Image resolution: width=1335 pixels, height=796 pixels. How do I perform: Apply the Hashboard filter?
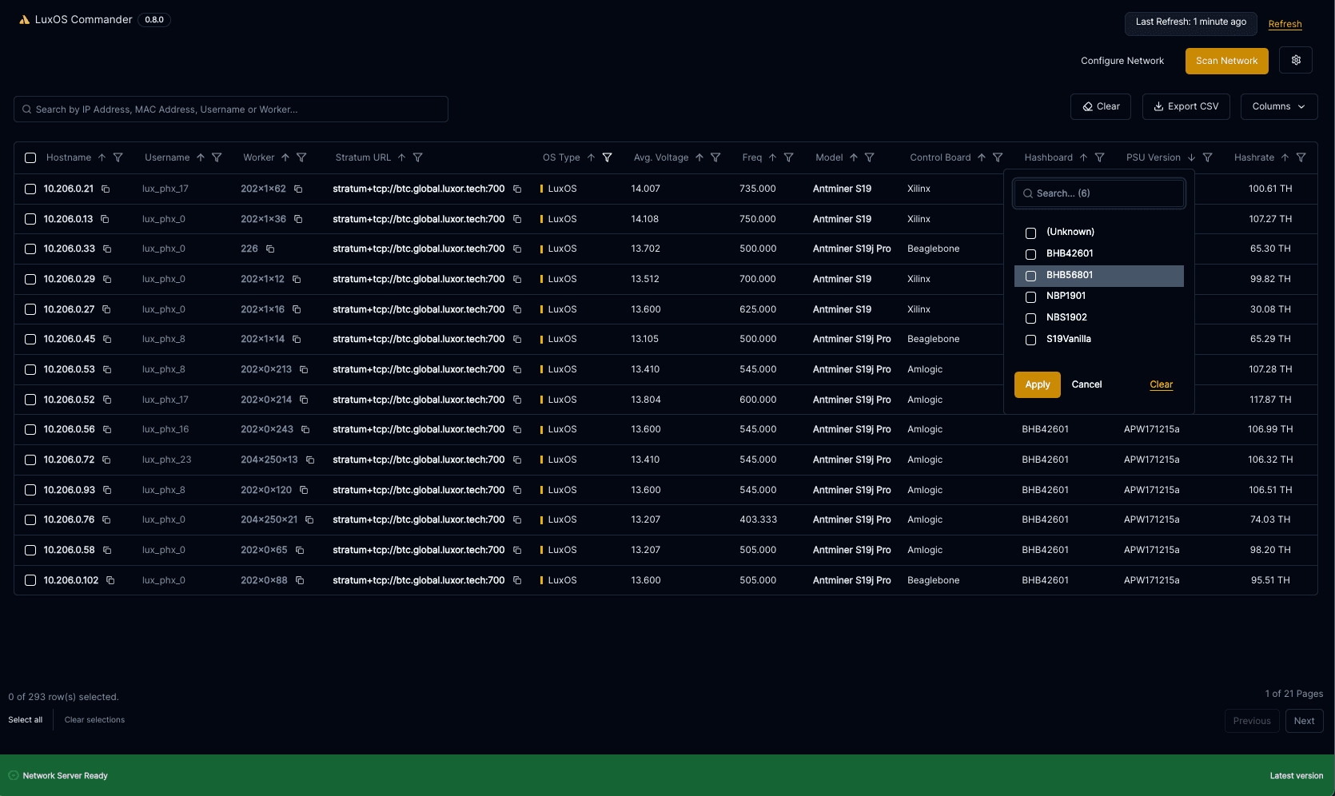click(1037, 384)
